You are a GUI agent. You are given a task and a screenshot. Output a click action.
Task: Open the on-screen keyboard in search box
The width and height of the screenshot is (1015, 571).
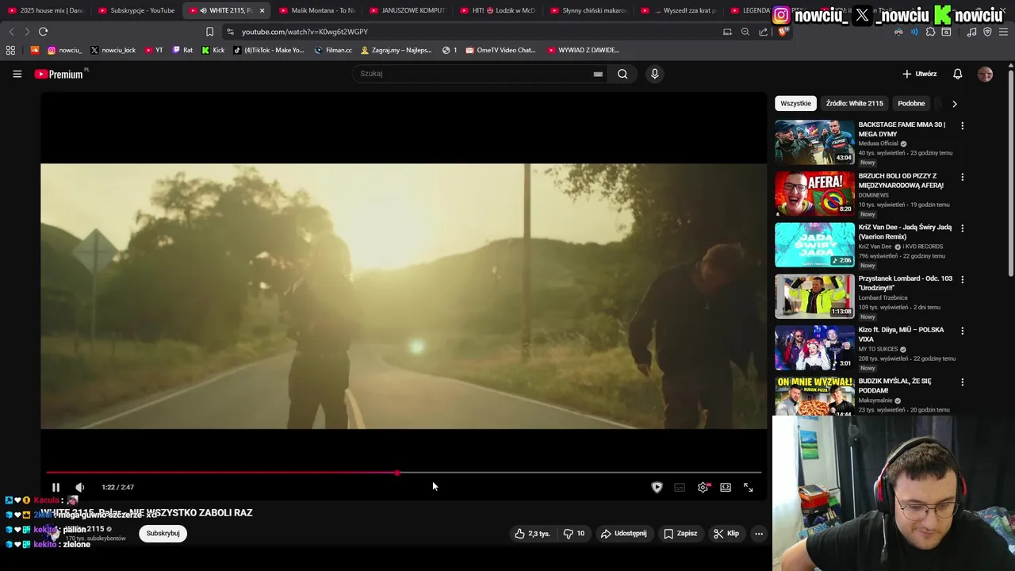tap(598, 74)
